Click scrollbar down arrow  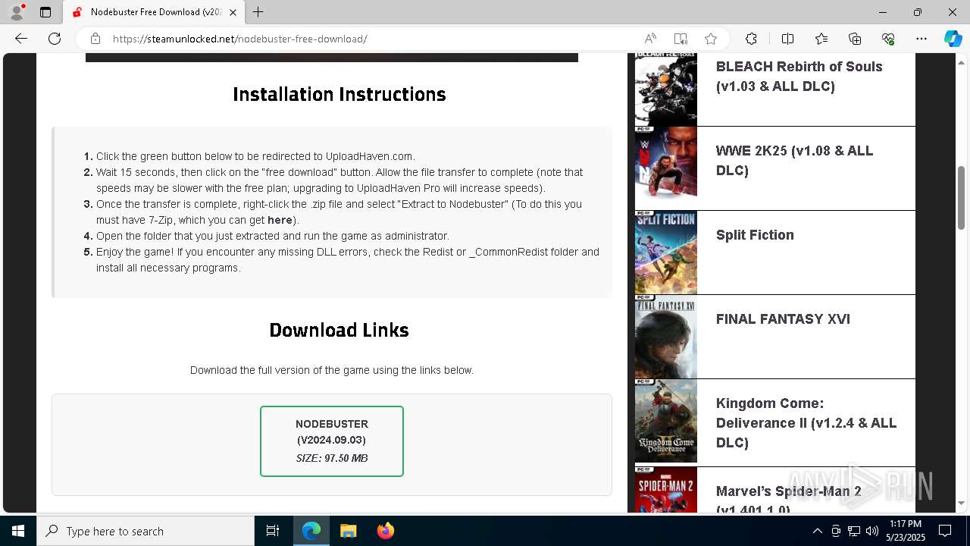click(x=961, y=503)
